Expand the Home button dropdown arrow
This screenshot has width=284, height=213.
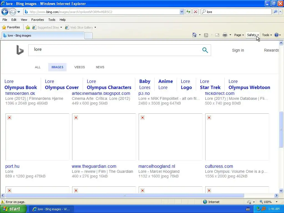(x=200, y=35)
